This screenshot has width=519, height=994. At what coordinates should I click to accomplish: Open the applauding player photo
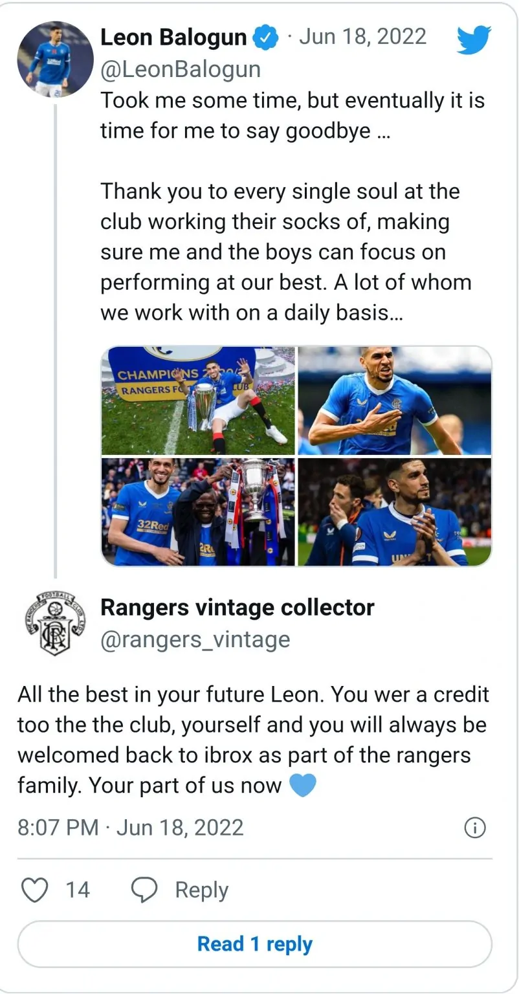pos(395,512)
